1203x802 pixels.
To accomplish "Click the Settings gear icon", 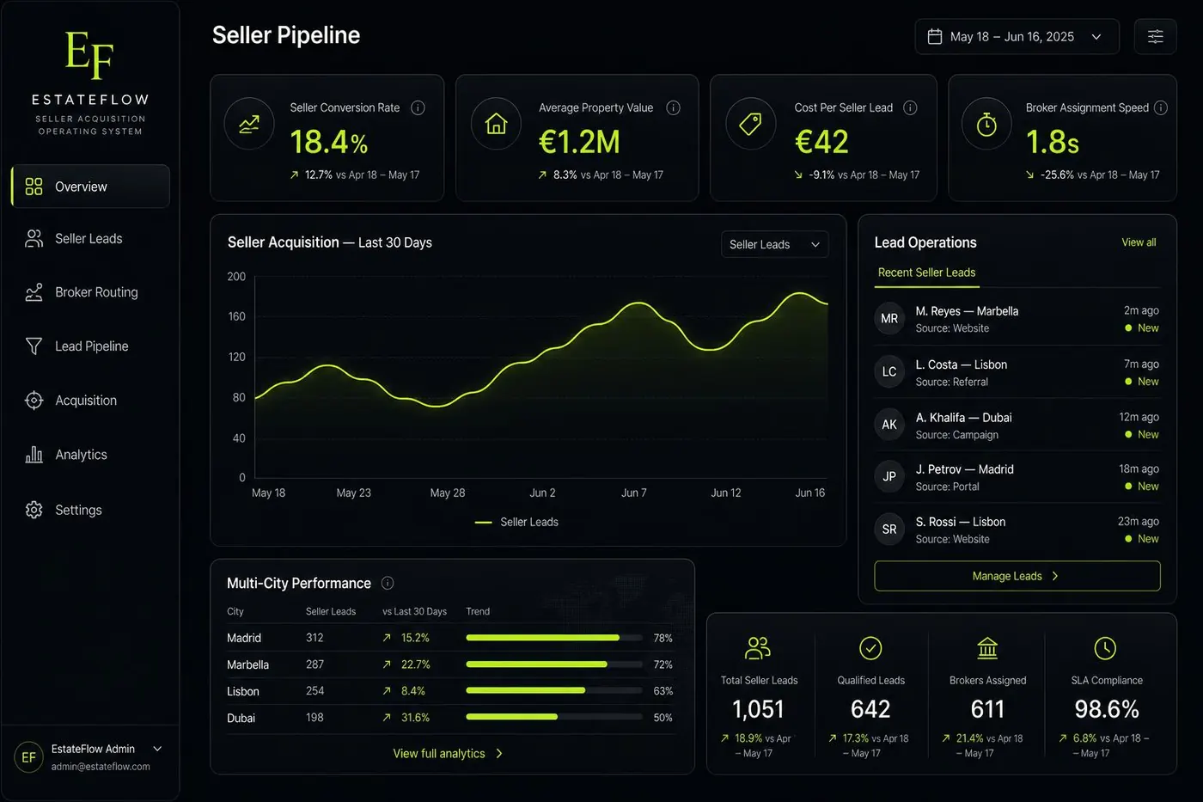I will tap(34, 510).
